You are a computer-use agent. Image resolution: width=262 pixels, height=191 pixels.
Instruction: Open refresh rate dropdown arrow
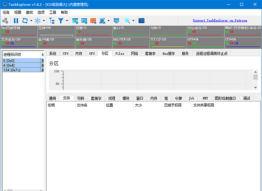pyautogui.click(x=31, y=21)
